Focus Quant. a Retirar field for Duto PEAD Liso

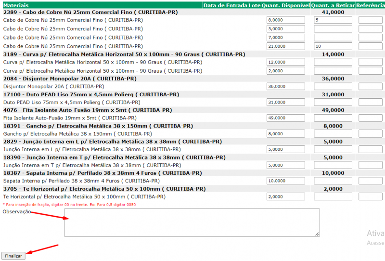[x=333, y=103]
